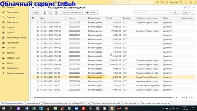Open the Банк и касса section

tap(12, 22)
